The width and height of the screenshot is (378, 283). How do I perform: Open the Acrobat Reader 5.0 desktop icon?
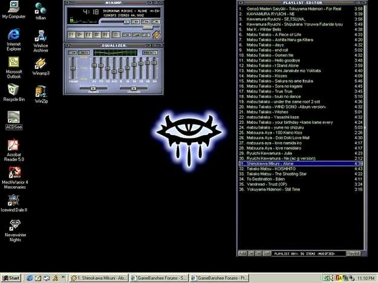click(x=14, y=150)
